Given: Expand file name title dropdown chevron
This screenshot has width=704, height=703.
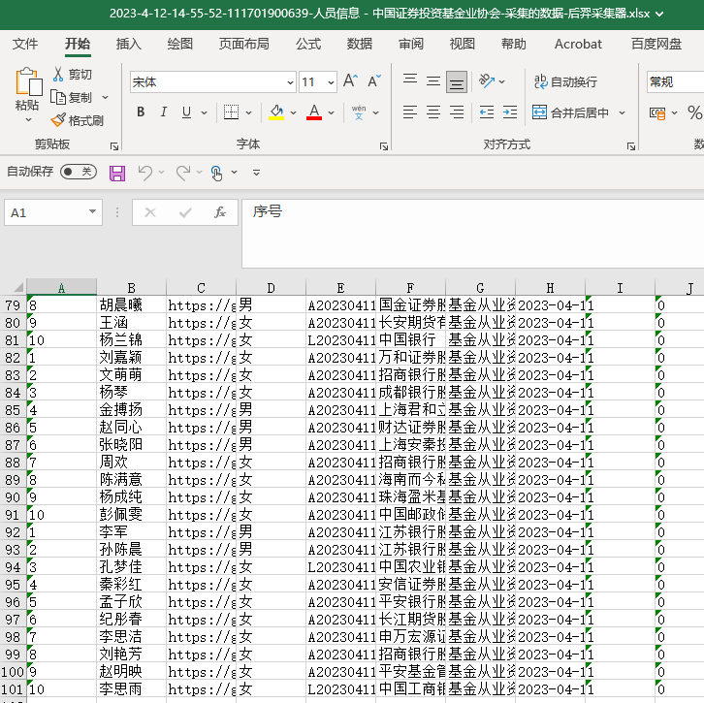Looking at the screenshot, I should (x=659, y=14).
